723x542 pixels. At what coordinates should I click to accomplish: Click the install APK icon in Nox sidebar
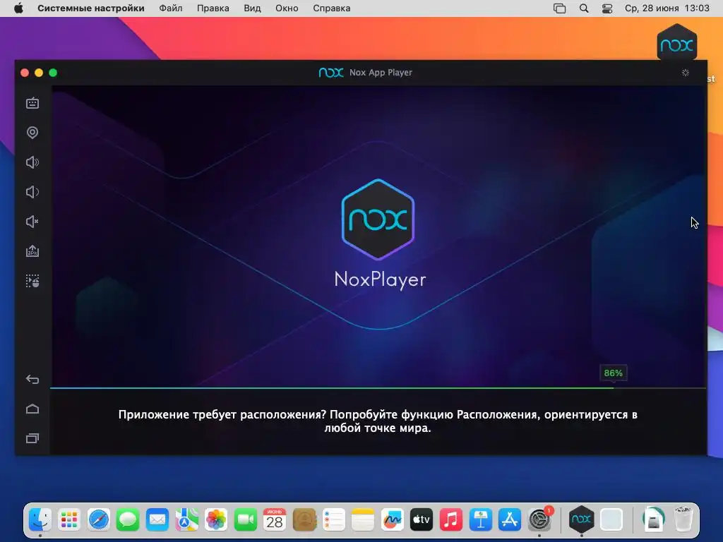click(32, 251)
